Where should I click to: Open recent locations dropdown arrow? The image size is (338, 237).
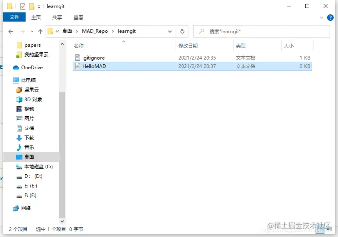32,32
